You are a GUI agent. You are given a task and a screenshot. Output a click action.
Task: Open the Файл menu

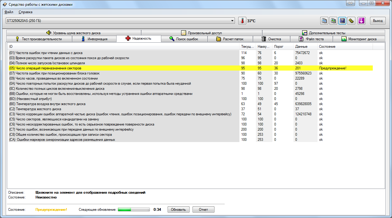point(9,12)
